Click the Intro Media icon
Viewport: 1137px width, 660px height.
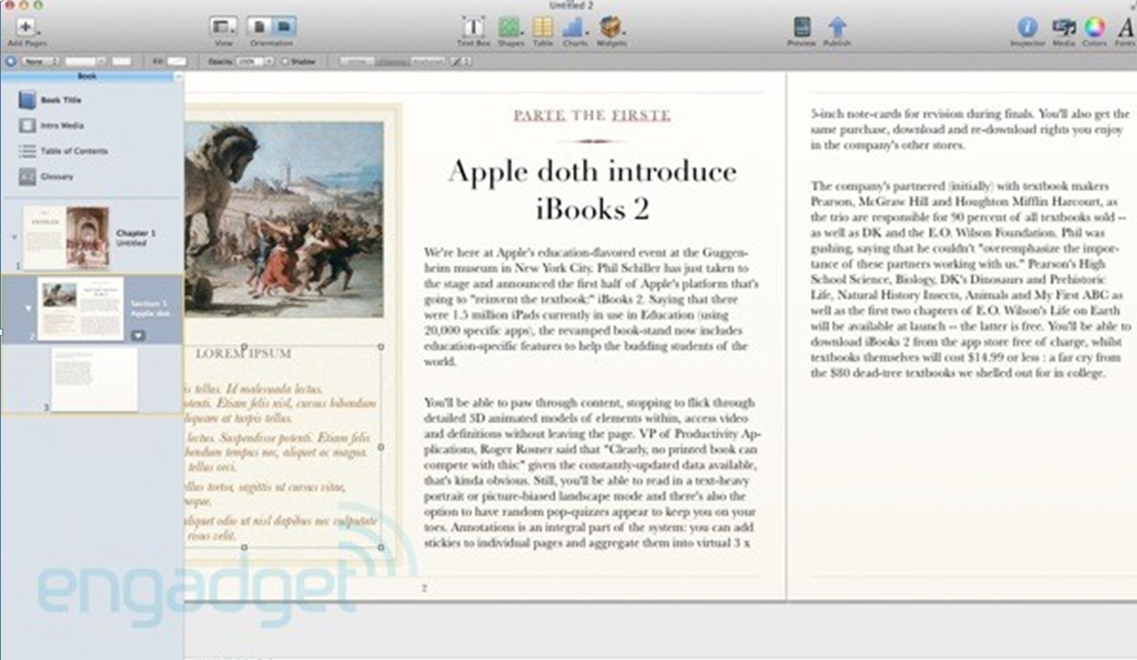click(28, 125)
